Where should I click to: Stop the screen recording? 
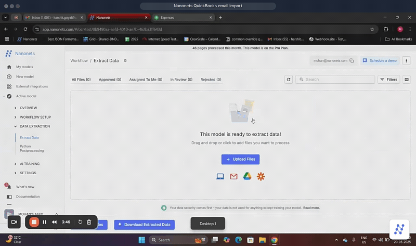coord(34,222)
